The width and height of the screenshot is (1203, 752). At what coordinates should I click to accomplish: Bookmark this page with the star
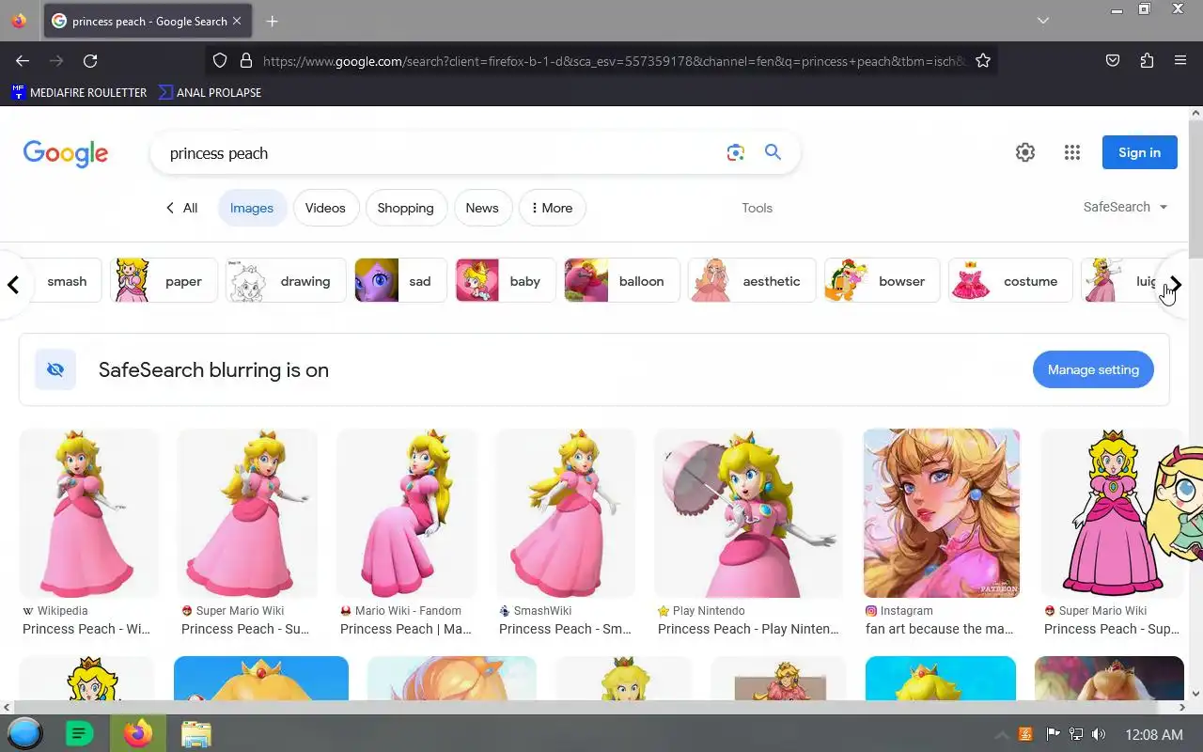983,61
